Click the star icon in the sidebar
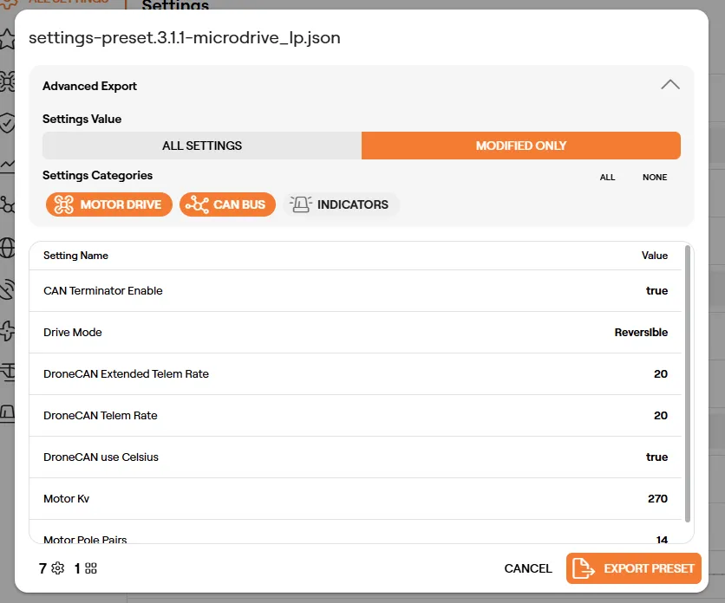 (x=8, y=39)
